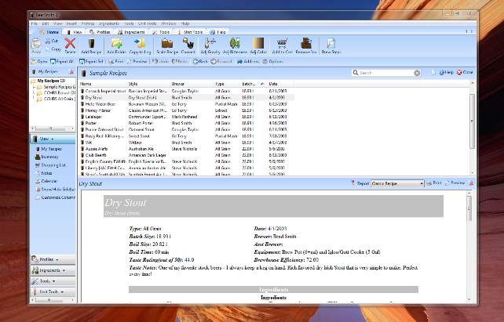
Task: Expand the Profiles sidebar section
Action: tap(47, 259)
